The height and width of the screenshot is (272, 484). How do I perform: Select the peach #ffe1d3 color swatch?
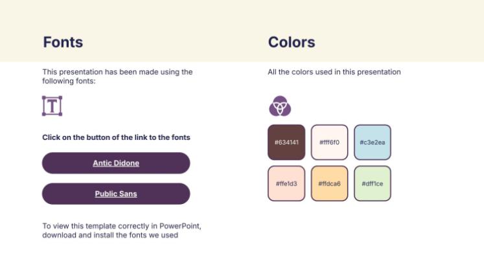(286, 183)
